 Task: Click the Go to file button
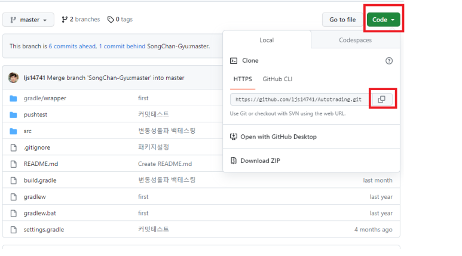tap(342, 20)
